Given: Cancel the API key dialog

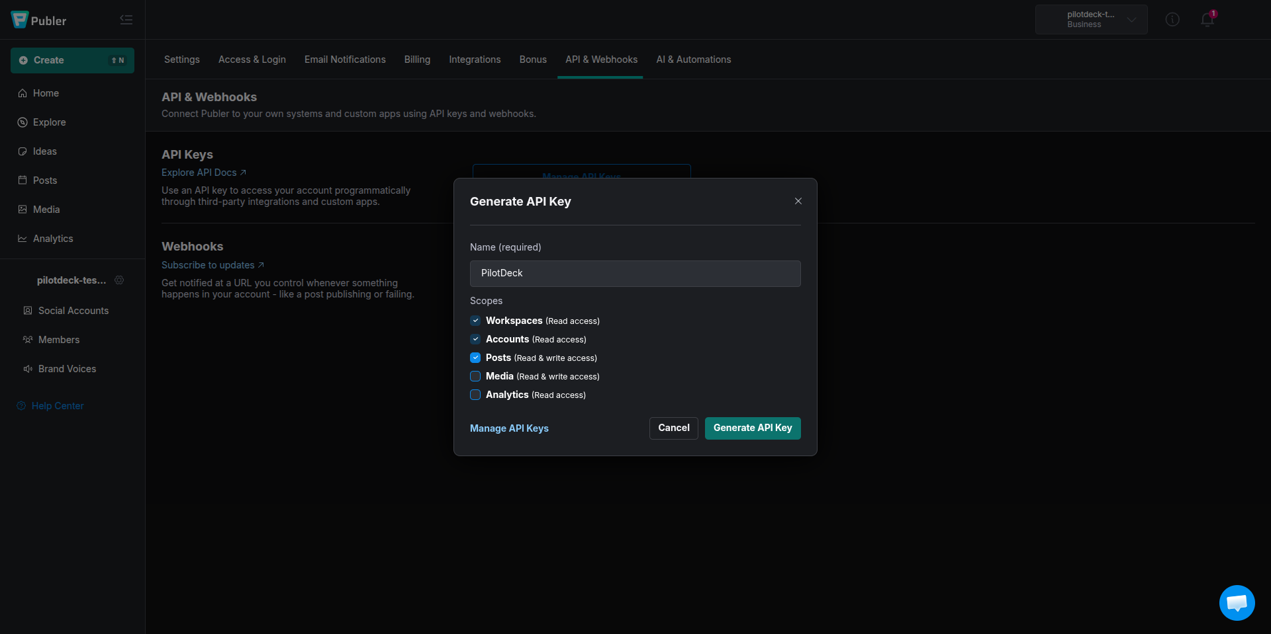Looking at the screenshot, I should (674, 428).
